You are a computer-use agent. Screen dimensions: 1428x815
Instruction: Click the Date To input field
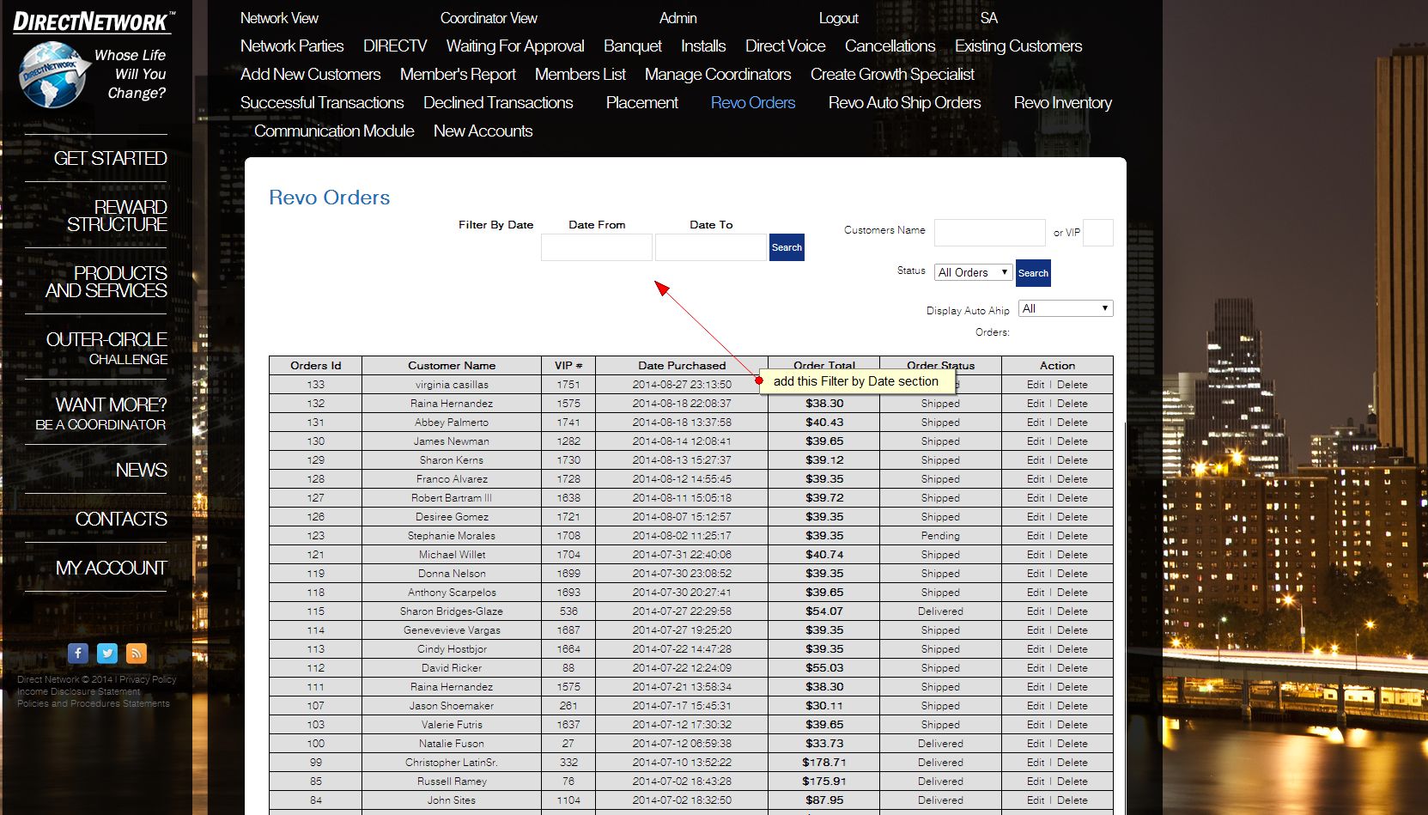click(x=711, y=247)
